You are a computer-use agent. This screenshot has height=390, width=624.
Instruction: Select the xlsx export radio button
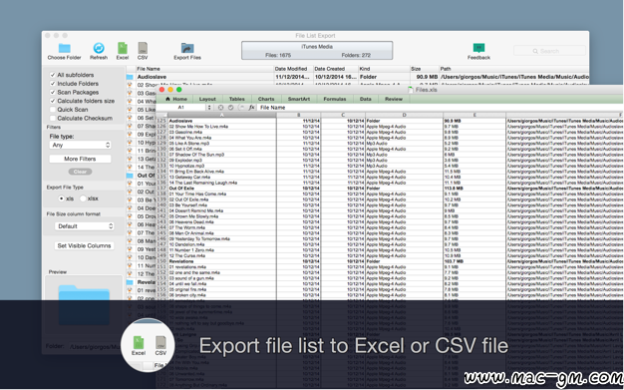(83, 198)
